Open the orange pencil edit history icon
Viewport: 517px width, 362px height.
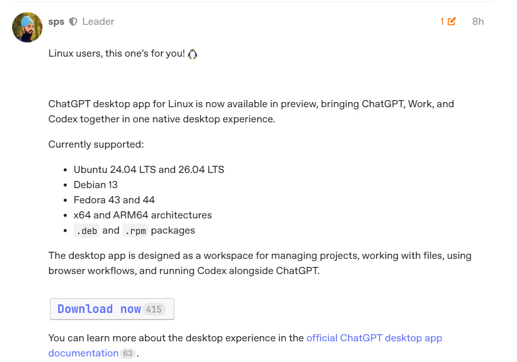452,21
